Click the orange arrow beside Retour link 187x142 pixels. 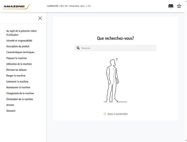104,114
